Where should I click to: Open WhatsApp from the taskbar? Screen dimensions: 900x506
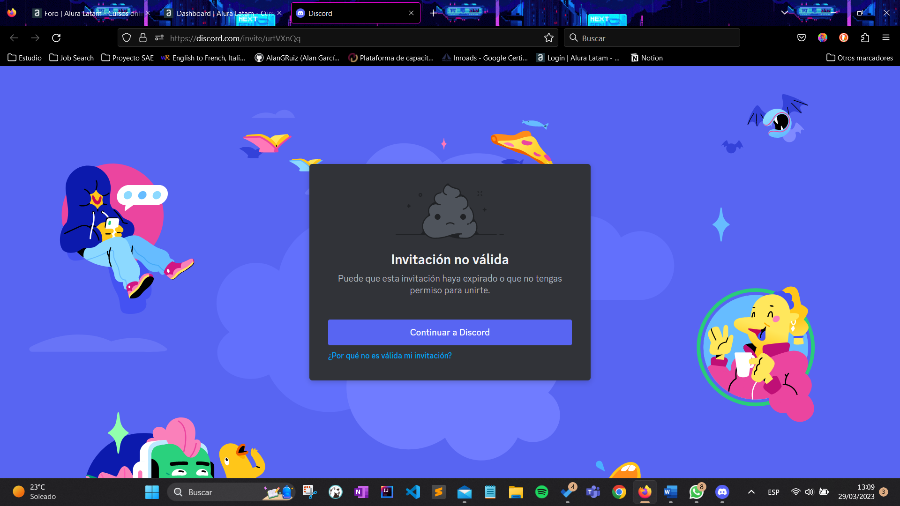click(697, 492)
